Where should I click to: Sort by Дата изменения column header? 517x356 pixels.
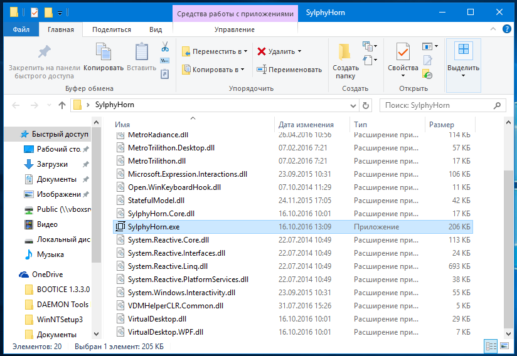click(x=312, y=125)
